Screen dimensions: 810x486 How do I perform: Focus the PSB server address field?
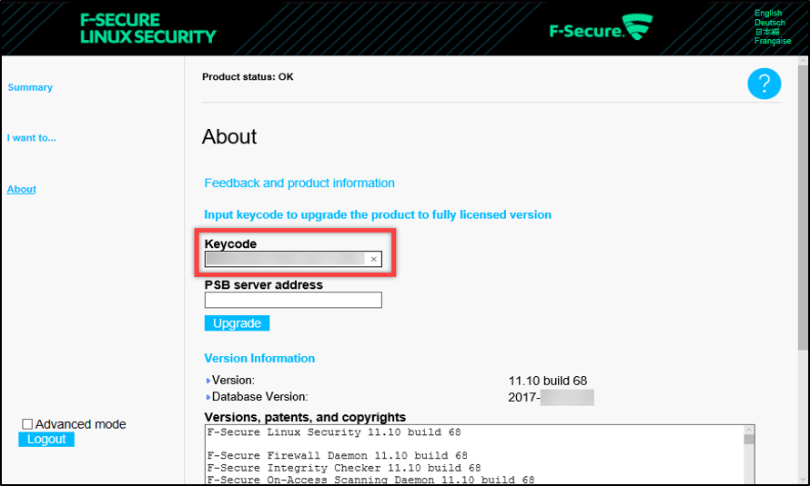(x=293, y=301)
